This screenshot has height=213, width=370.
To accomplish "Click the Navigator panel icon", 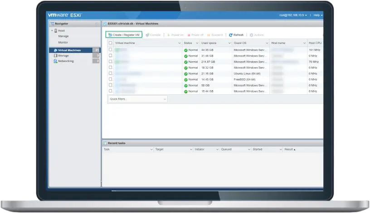I will tap(53, 24).
